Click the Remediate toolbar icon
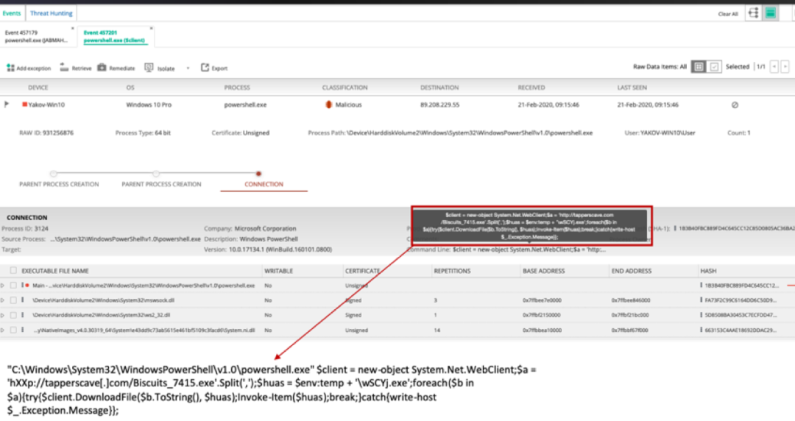The image size is (795, 421). [102, 67]
